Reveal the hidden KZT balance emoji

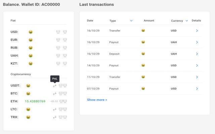tap(31, 64)
